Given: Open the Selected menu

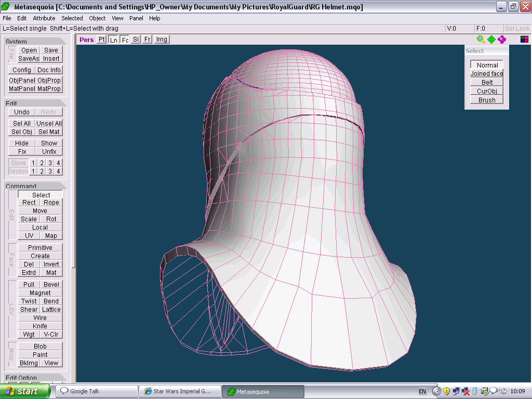Looking at the screenshot, I should point(72,18).
